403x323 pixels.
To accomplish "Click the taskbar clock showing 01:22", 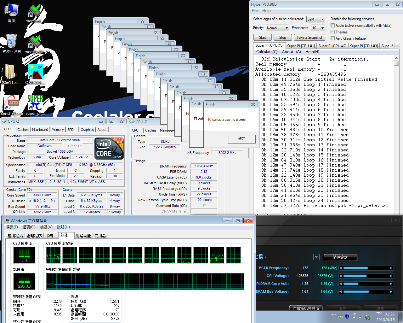I will coord(385,317).
